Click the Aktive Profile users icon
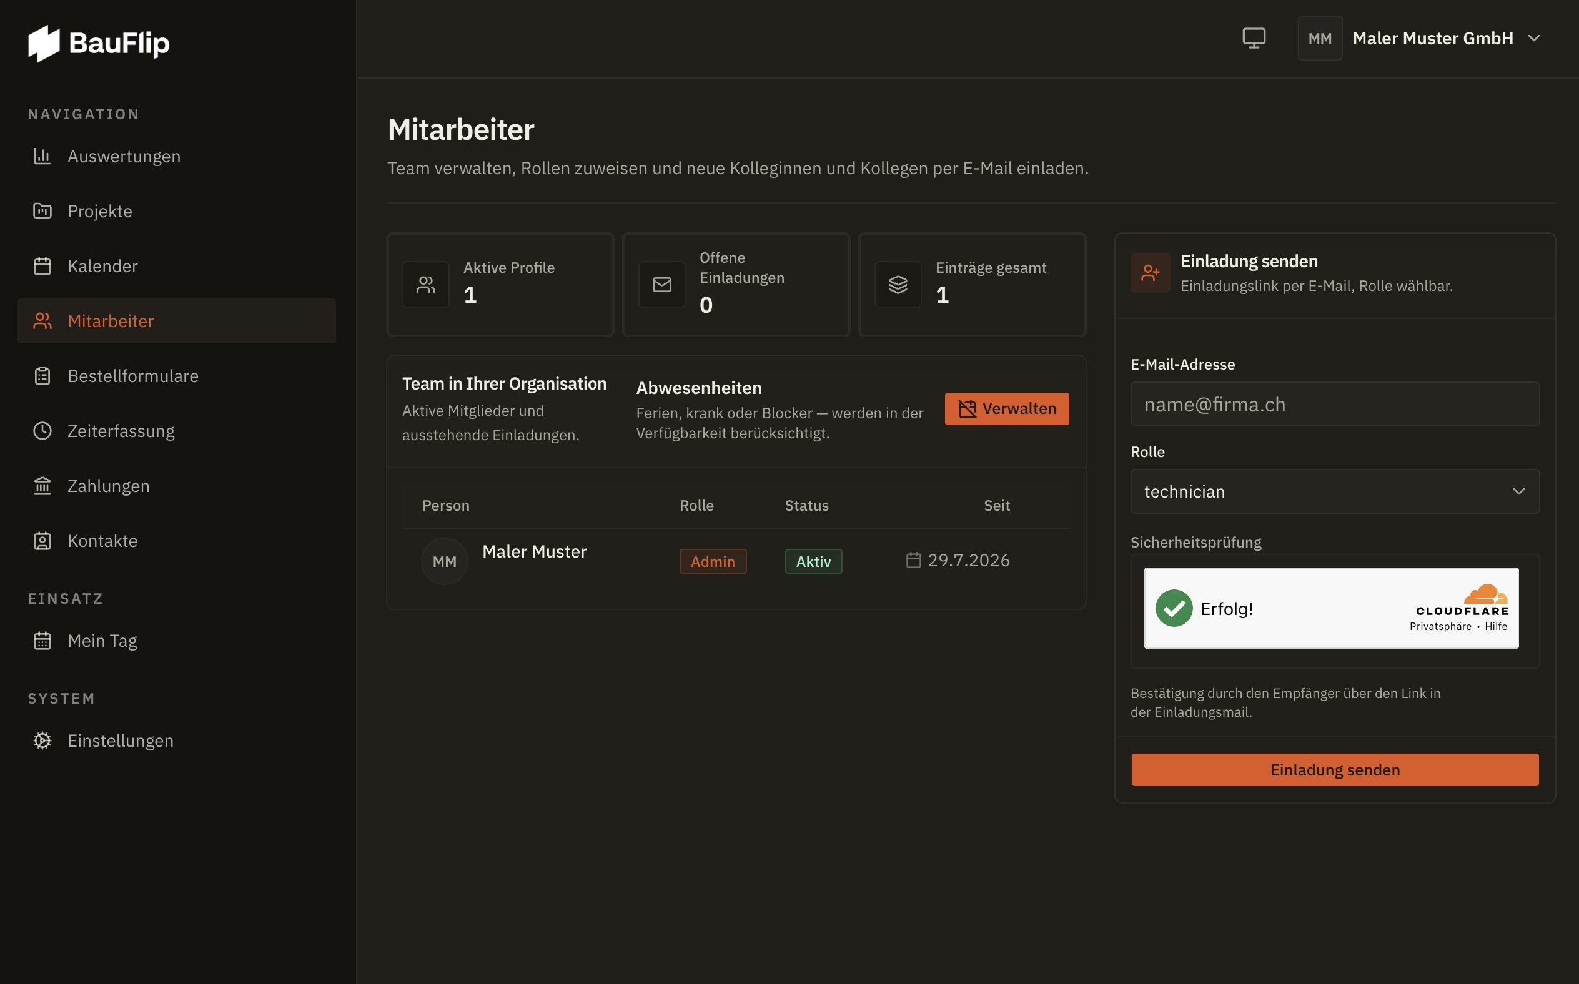This screenshot has height=984, width=1579. pyautogui.click(x=425, y=285)
